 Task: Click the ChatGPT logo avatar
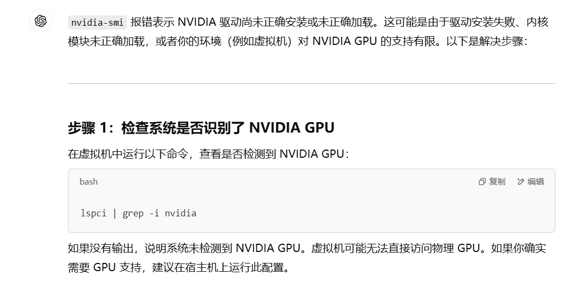point(40,21)
